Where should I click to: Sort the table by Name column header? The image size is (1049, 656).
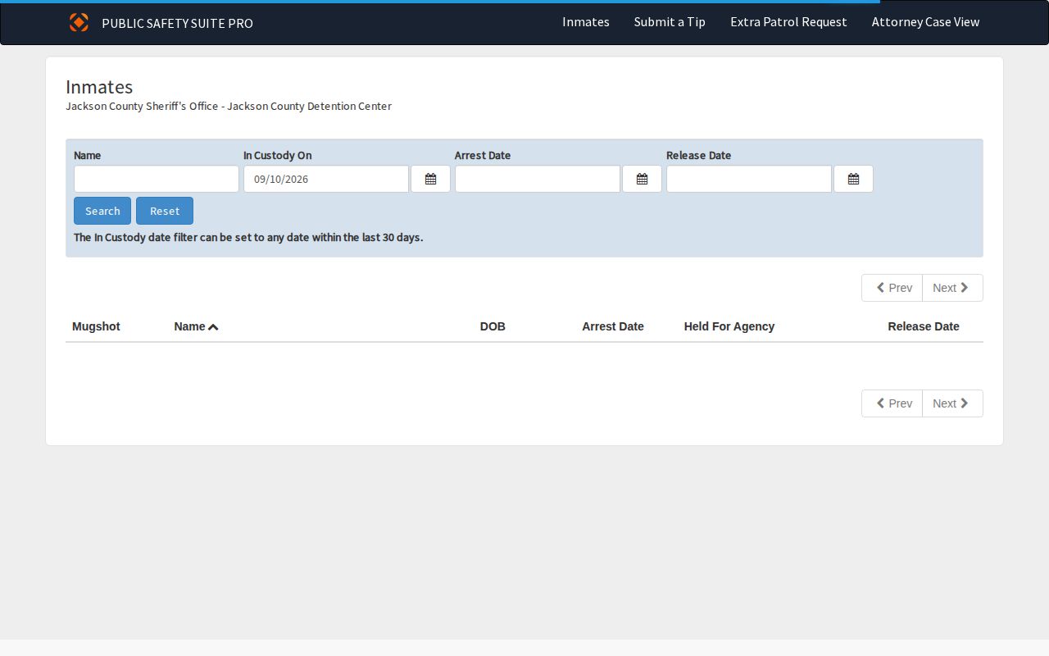coord(196,326)
